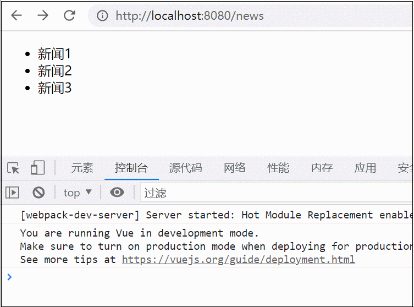
Task: Click the console prompt chevron
Action: (x=9, y=277)
